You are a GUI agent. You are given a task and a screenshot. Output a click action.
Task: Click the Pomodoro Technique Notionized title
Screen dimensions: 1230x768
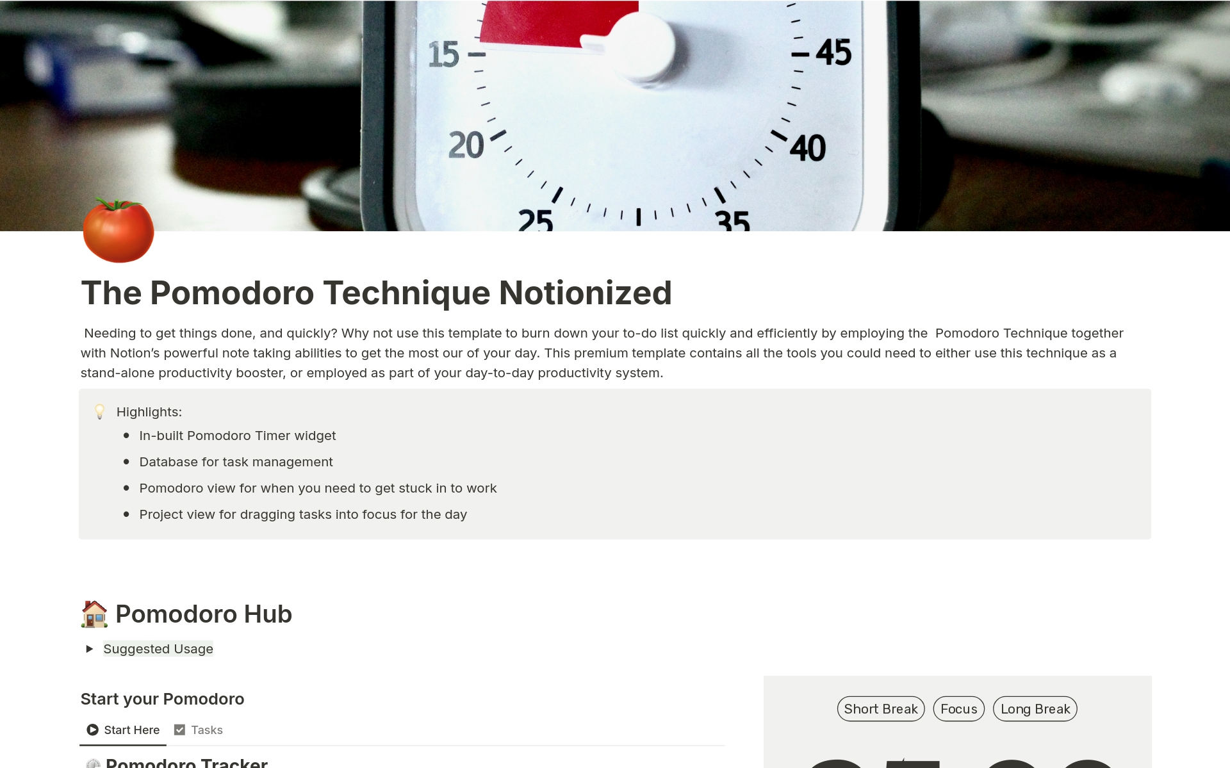click(x=376, y=291)
